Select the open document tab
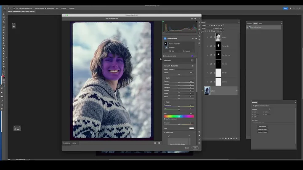The height and width of the screenshot is (170, 303). (x=21, y=12)
